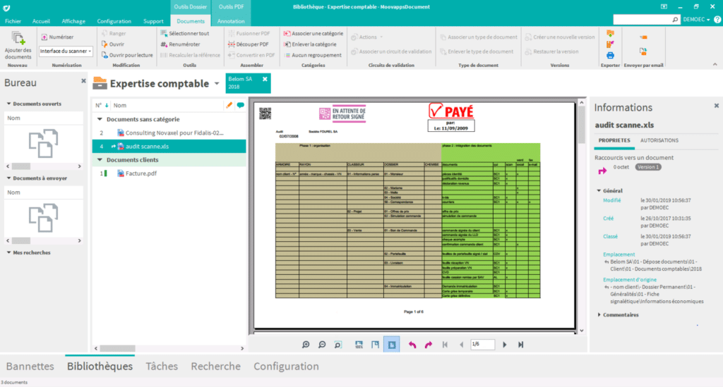This screenshot has width=723, height=387.
Task: Click the Numériser scanner button
Action: click(x=57, y=37)
